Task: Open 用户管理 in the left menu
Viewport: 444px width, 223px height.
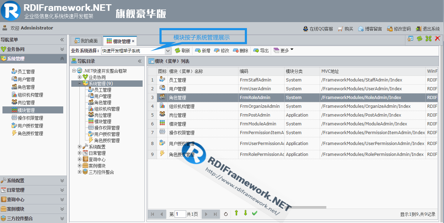Action: [23, 79]
